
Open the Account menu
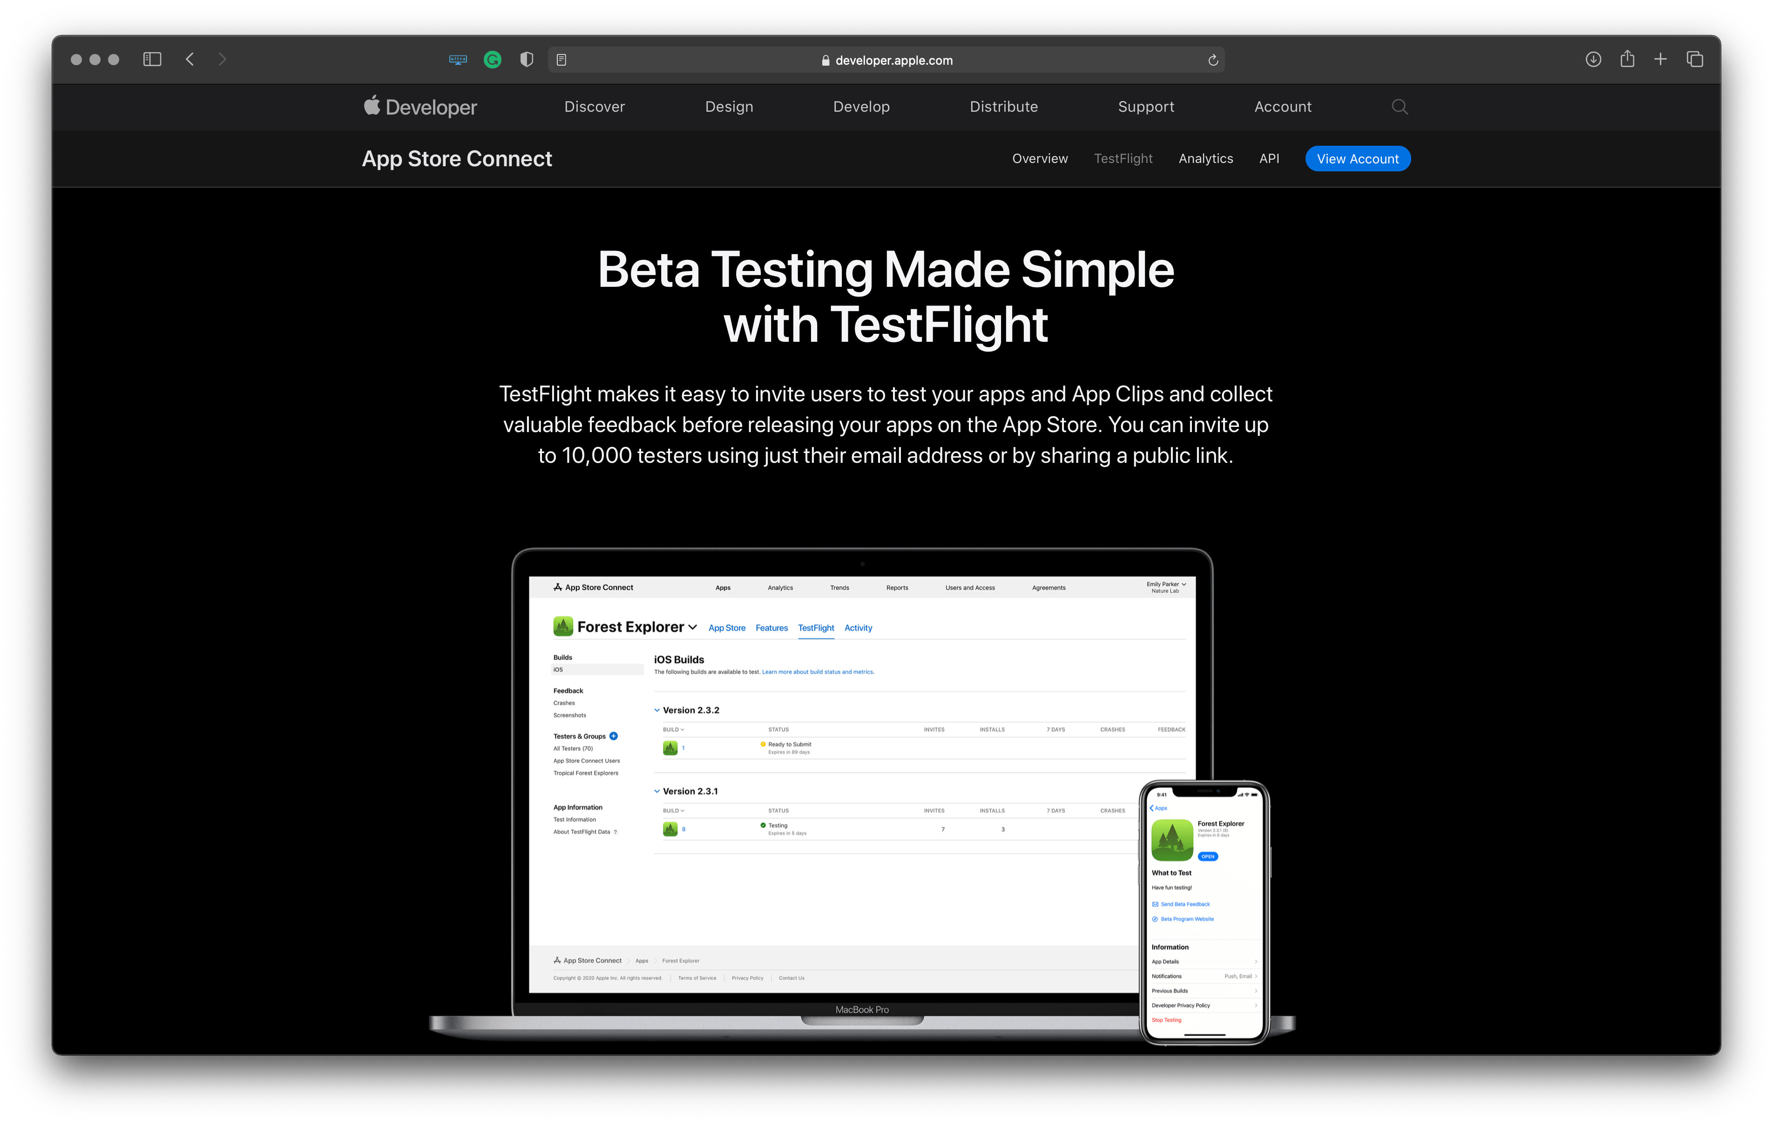click(x=1283, y=107)
